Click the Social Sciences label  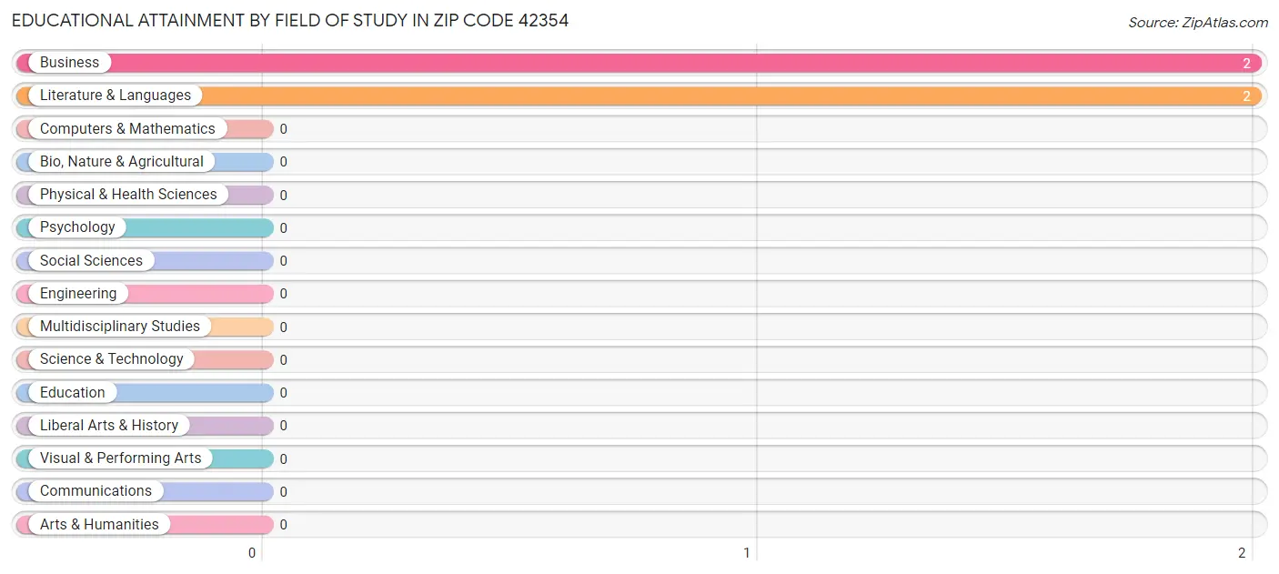(91, 261)
